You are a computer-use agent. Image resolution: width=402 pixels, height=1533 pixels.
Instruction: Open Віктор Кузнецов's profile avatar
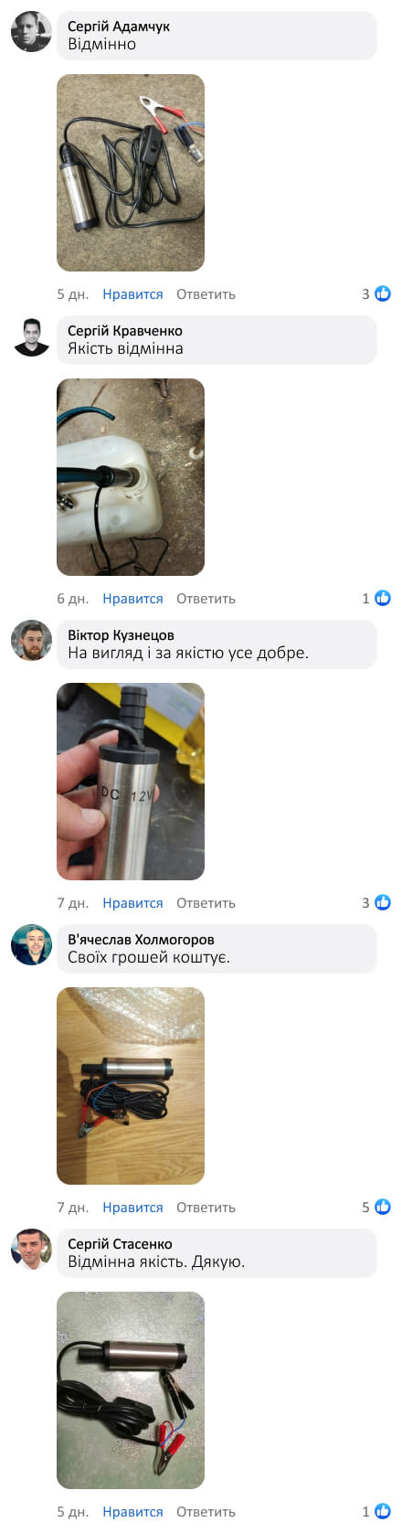coord(31,641)
